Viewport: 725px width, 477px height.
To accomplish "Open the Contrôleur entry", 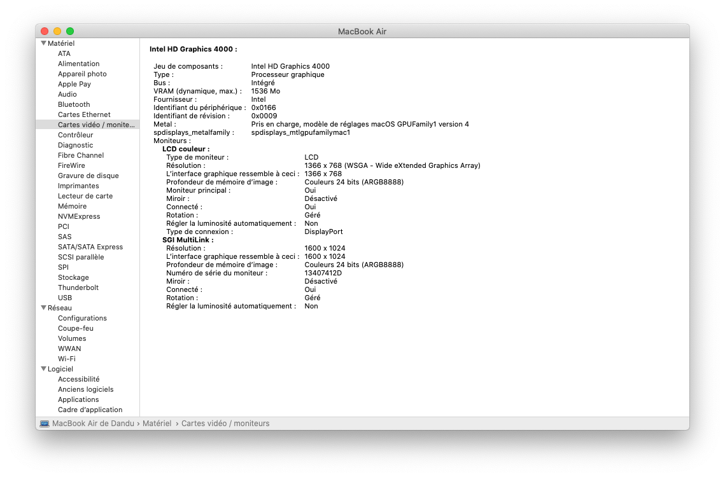I will (75, 135).
